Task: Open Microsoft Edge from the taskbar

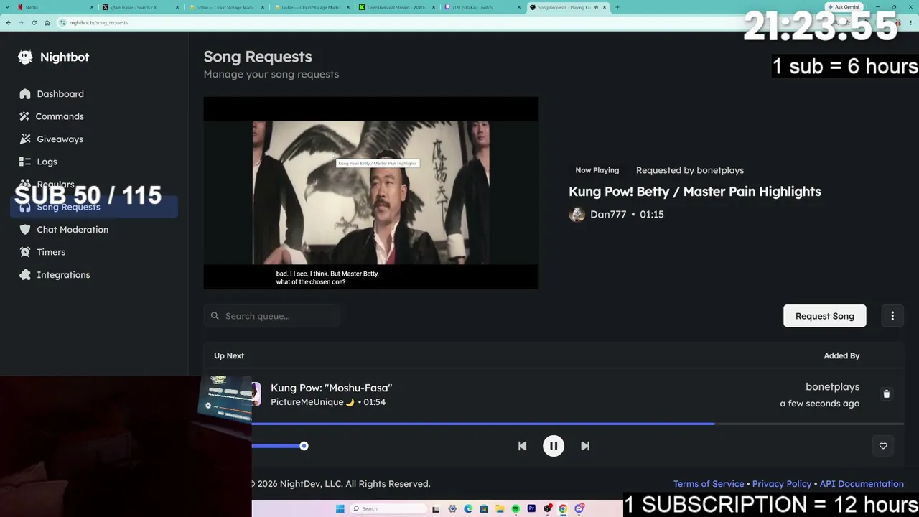Action: (x=468, y=509)
